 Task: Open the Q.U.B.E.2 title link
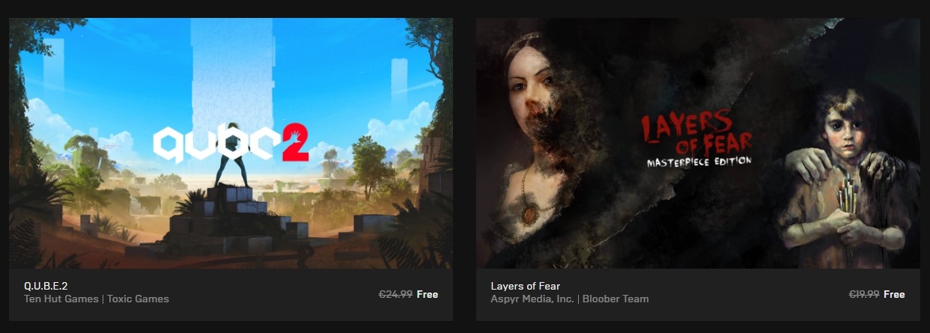[x=46, y=286]
